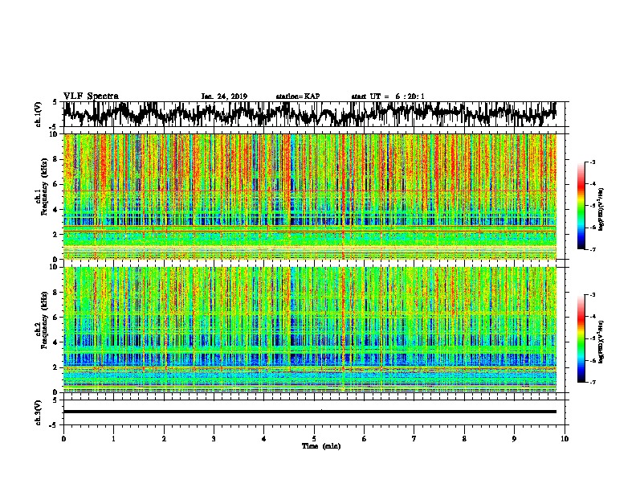Click the ch.1 spectrogram color bar

click(581, 206)
